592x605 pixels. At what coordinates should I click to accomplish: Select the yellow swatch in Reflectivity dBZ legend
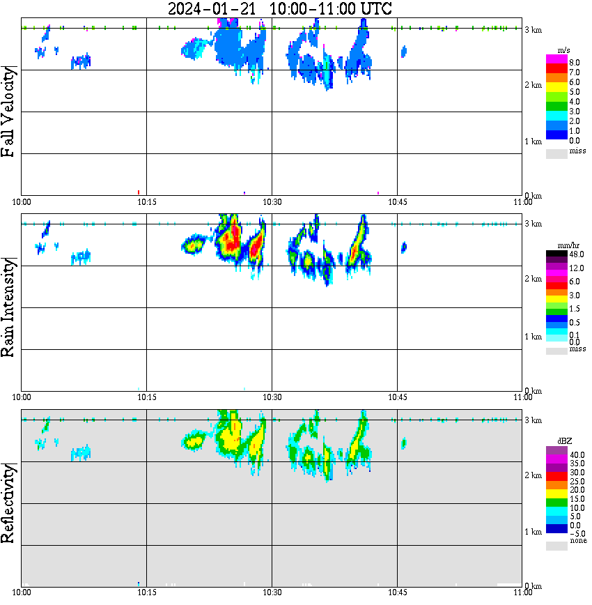click(556, 494)
